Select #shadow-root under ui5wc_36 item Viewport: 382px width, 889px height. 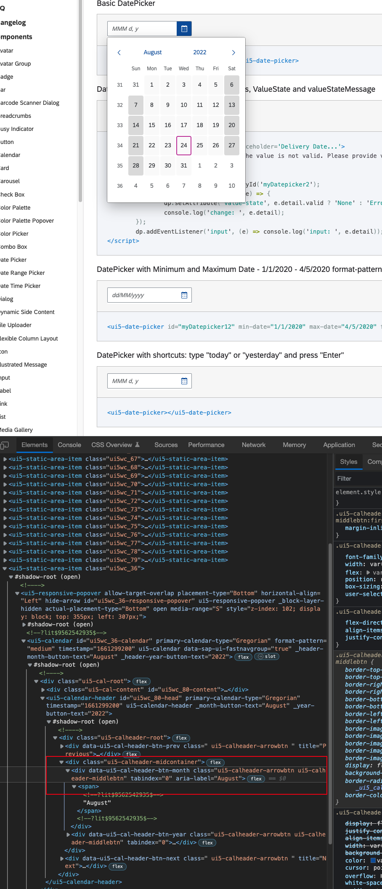coord(47,577)
